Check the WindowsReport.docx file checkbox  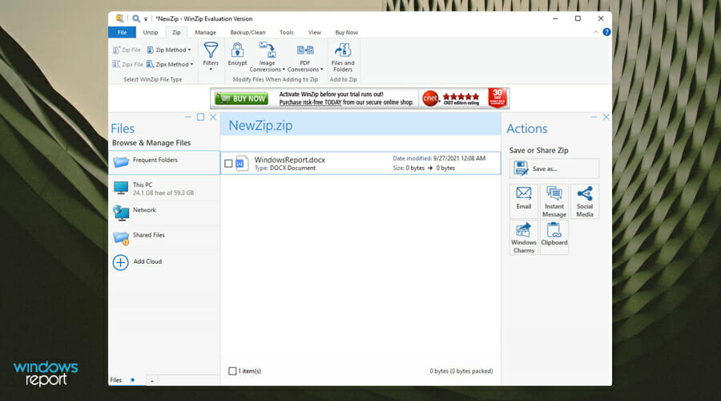(x=229, y=164)
